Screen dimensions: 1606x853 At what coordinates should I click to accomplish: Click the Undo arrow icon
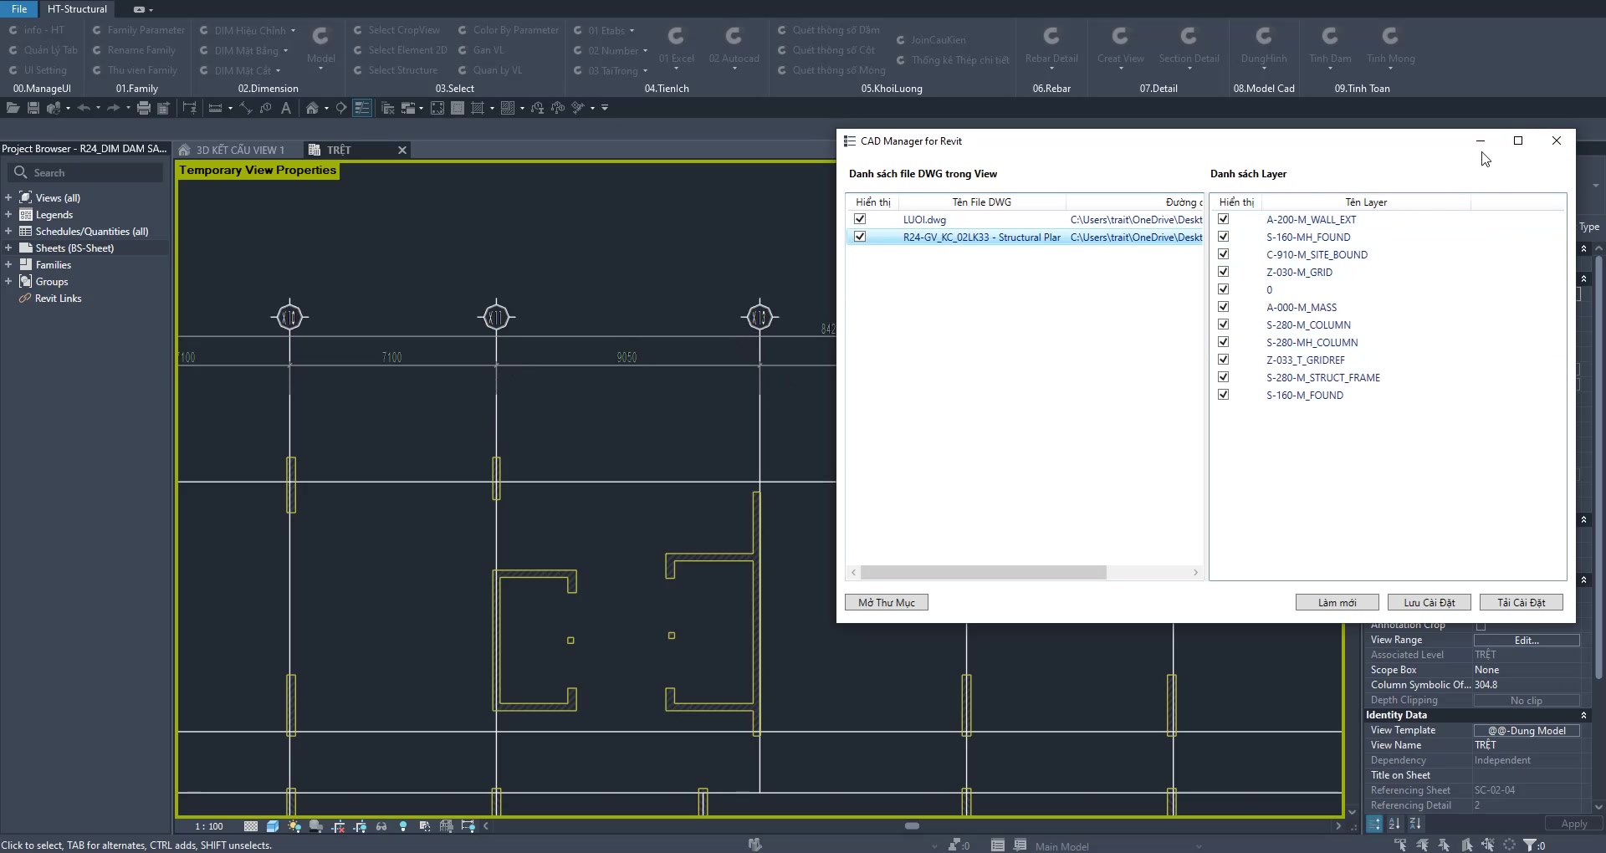click(83, 108)
